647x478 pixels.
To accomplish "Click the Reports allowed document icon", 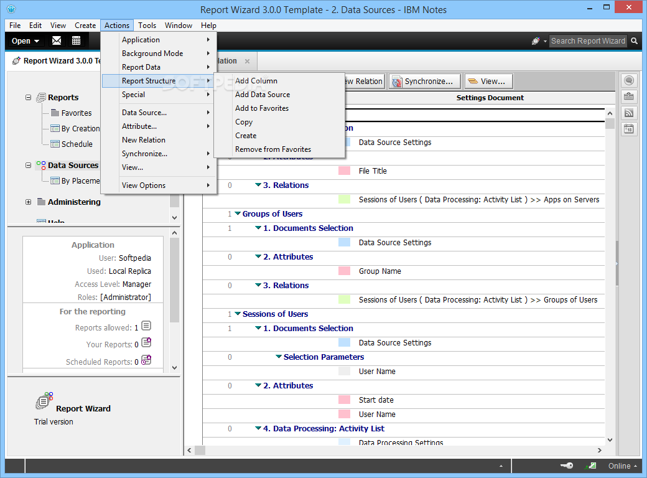I will coord(146,326).
